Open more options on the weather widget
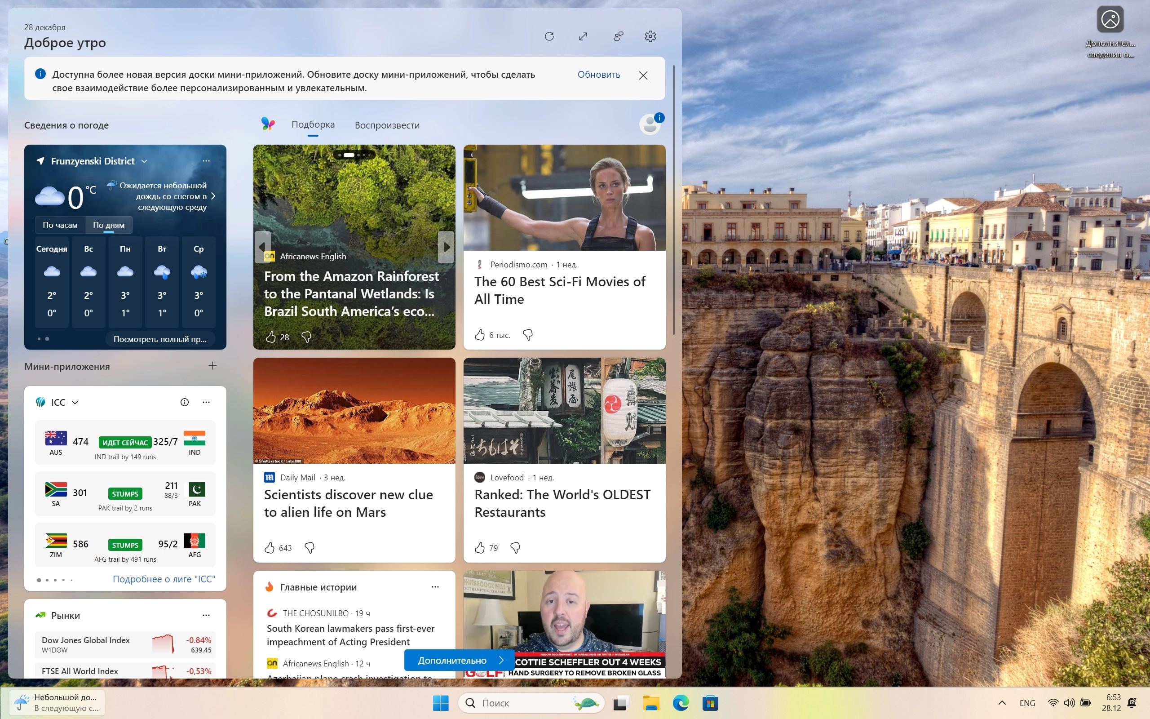The image size is (1150, 719). 206,161
